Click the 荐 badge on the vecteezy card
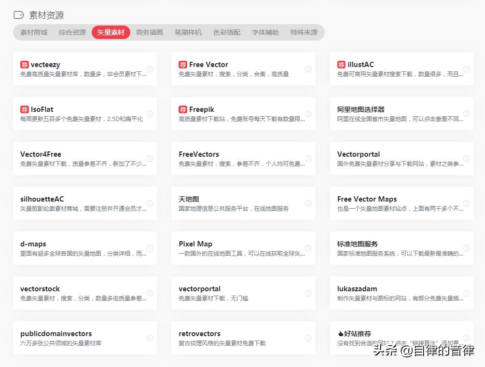This screenshot has height=367, width=485. tap(24, 64)
